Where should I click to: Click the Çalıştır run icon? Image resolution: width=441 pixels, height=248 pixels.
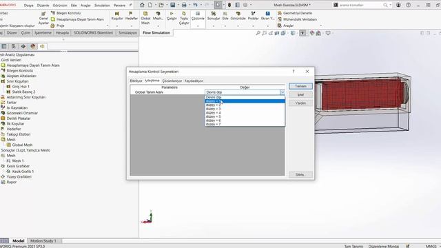pyautogui.click(x=172, y=16)
